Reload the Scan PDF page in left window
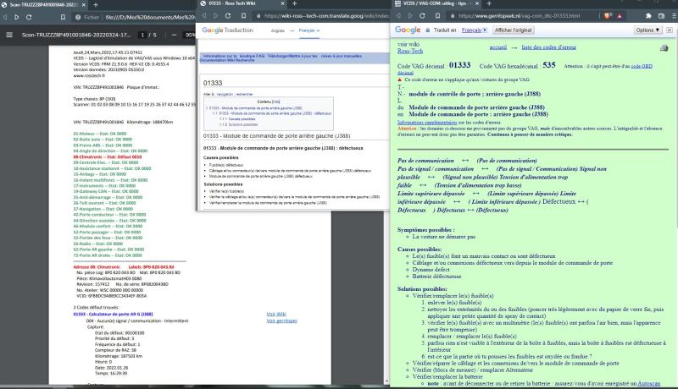The height and width of the screenshot is (389, 678). [x=29, y=17]
